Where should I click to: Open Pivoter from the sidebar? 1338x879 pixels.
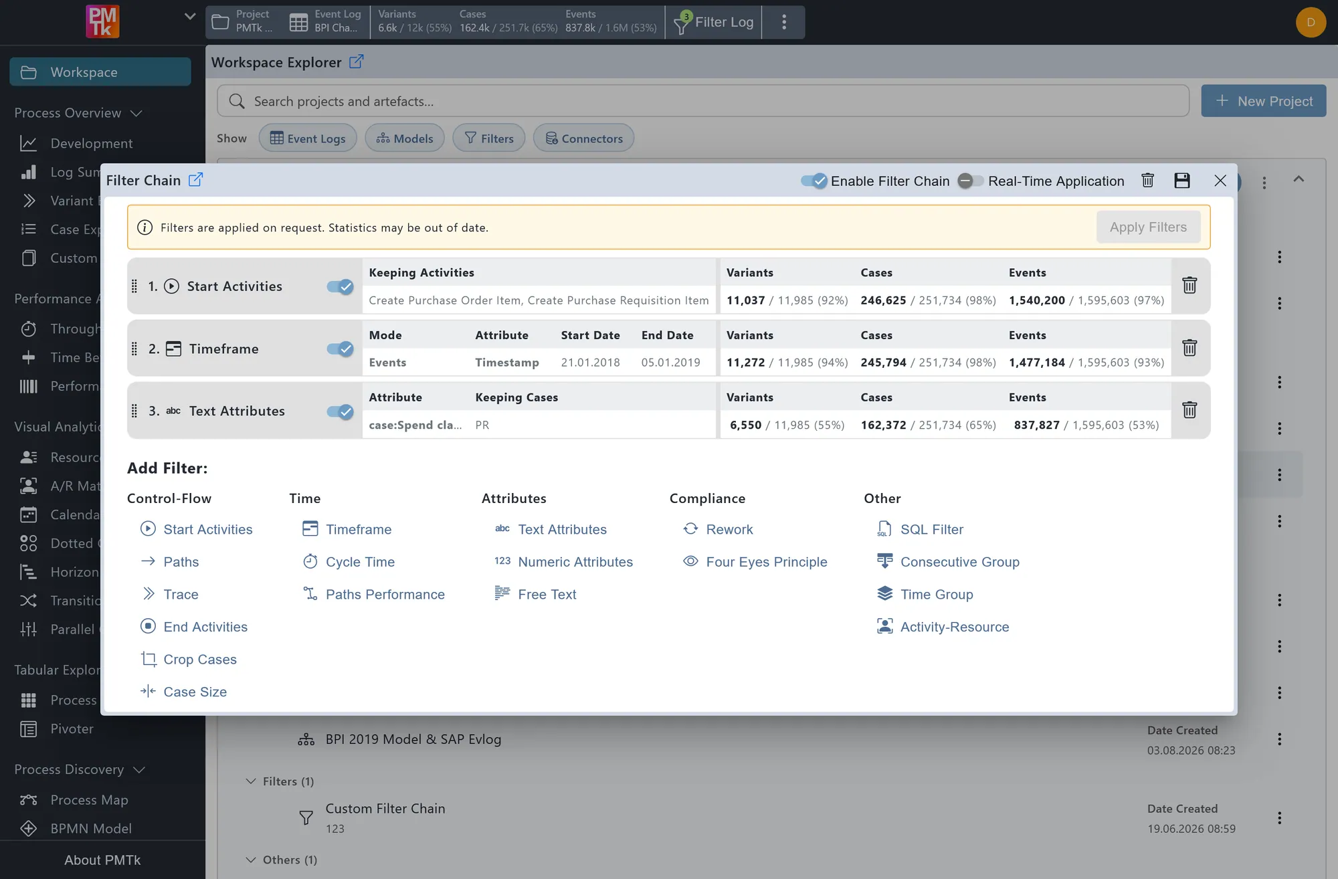(x=72, y=729)
